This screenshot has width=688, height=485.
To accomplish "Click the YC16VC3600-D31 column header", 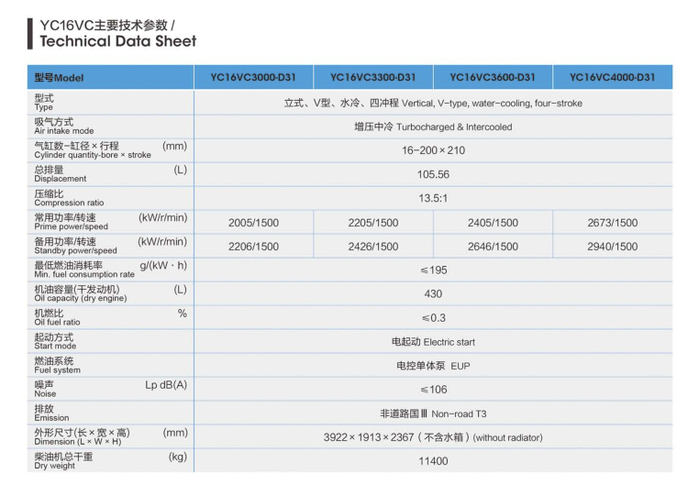I will pyautogui.click(x=493, y=78).
